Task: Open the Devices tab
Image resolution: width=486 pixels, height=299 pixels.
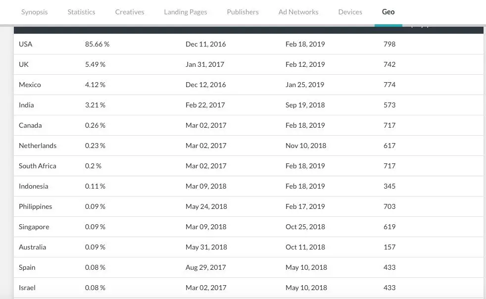Action: [x=350, y=12]
